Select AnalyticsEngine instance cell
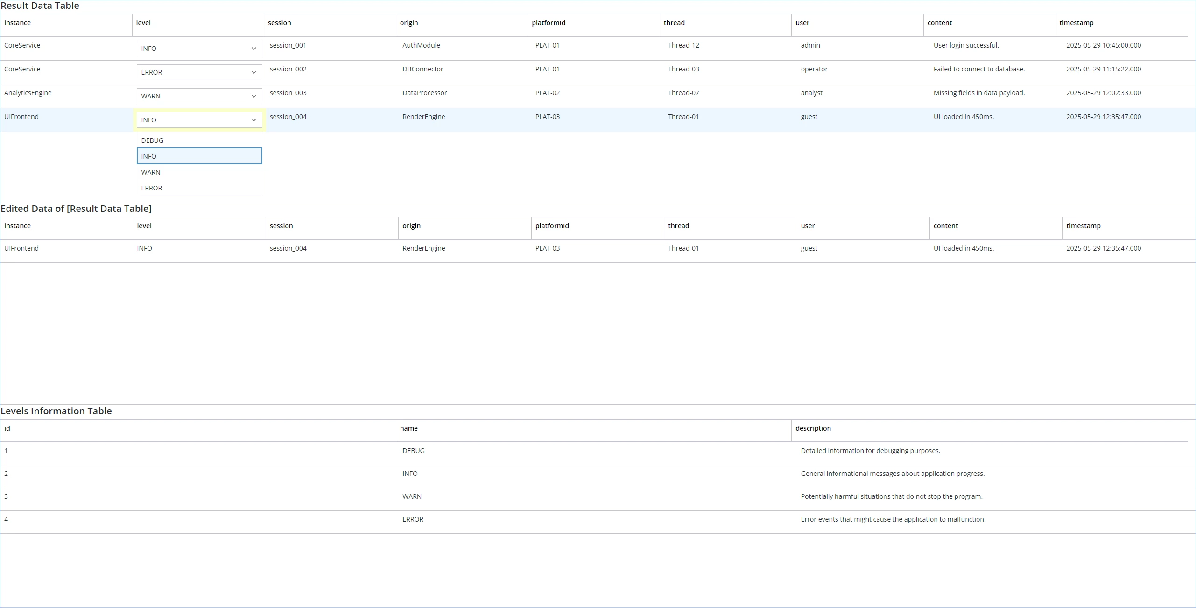The image size is (1196, 608). (x=28, y=93)
